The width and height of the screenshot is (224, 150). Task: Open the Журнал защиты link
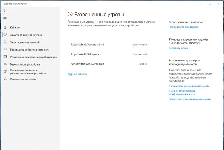(77, 74)
